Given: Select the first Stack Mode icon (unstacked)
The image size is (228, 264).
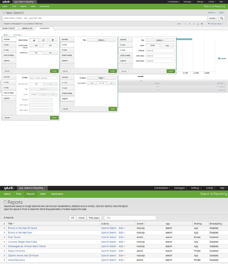Looking at the screenshot, I should (34, 40).
